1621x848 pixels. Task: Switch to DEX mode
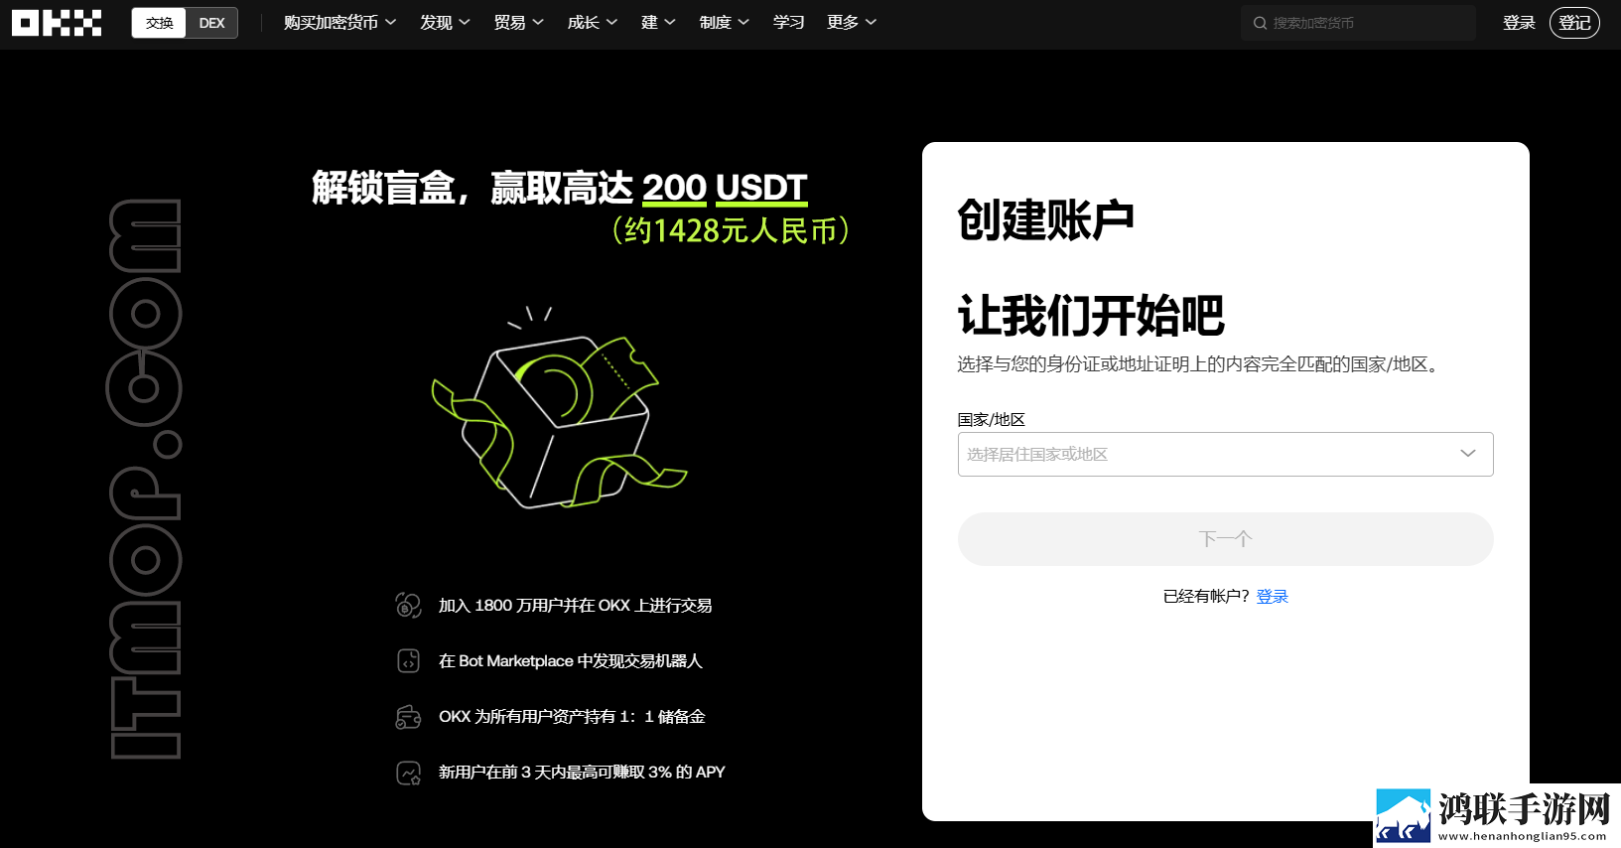pyautogui.click(x=211, y=23)
